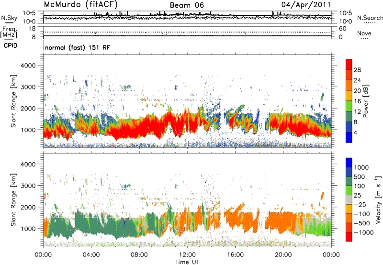The height and width of the screenshot is (265, 383).
Task: Click the 04:00 time axis label
Action: 91,255
